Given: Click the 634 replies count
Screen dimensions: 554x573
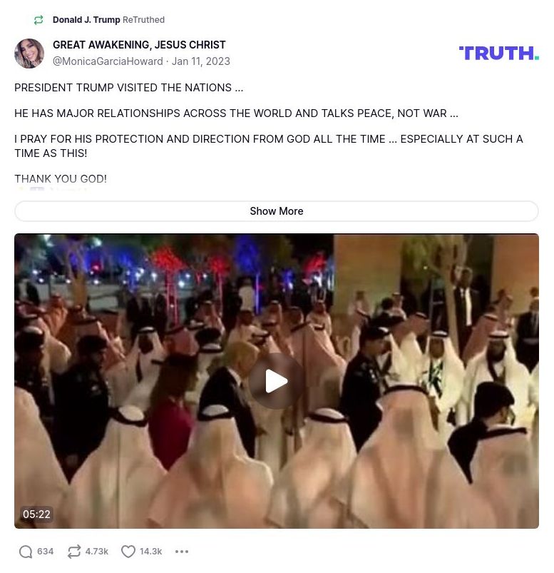Looking at the screenshot, I should click(x=46, y=552).
